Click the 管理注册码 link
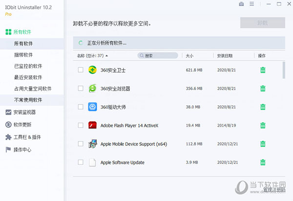293x201 pixels. click(274, 190)
